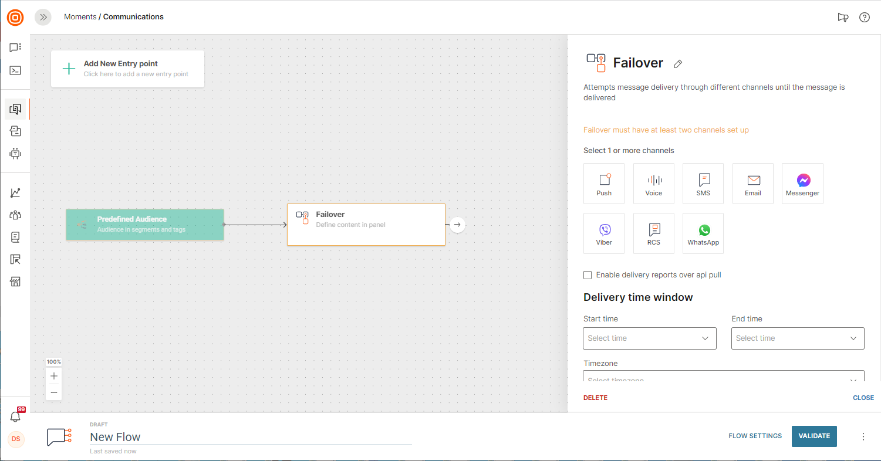Click the pencil icon beside Failover title
Screen dimensions: 881x461
(x=678, y=63)
